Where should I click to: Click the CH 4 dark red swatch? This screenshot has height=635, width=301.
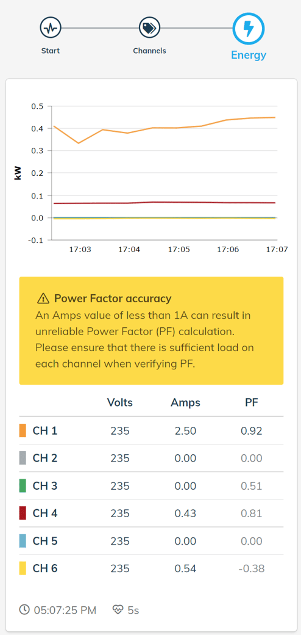pyautogui.click(x=23, y=513)
